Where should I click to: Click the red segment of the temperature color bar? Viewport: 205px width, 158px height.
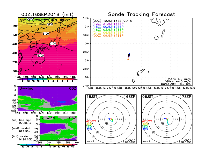69,79
